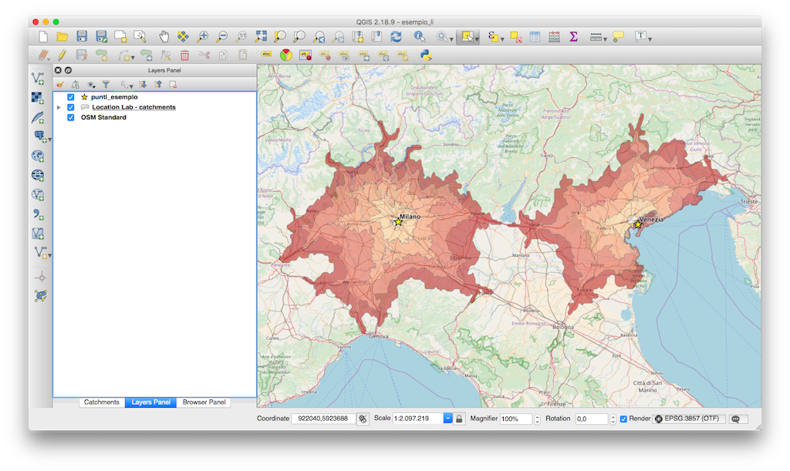Viewport: 790px width, 471px height.
Task: Uncheck Location Lab - catchments visibility
Action: pos(70,107)
